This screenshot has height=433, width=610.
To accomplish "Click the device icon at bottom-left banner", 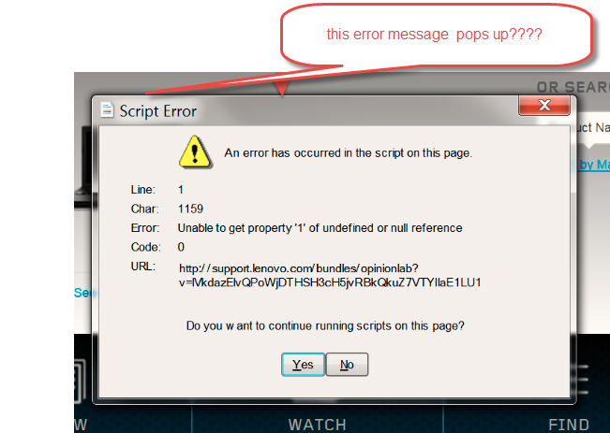I will coord(81,382).
